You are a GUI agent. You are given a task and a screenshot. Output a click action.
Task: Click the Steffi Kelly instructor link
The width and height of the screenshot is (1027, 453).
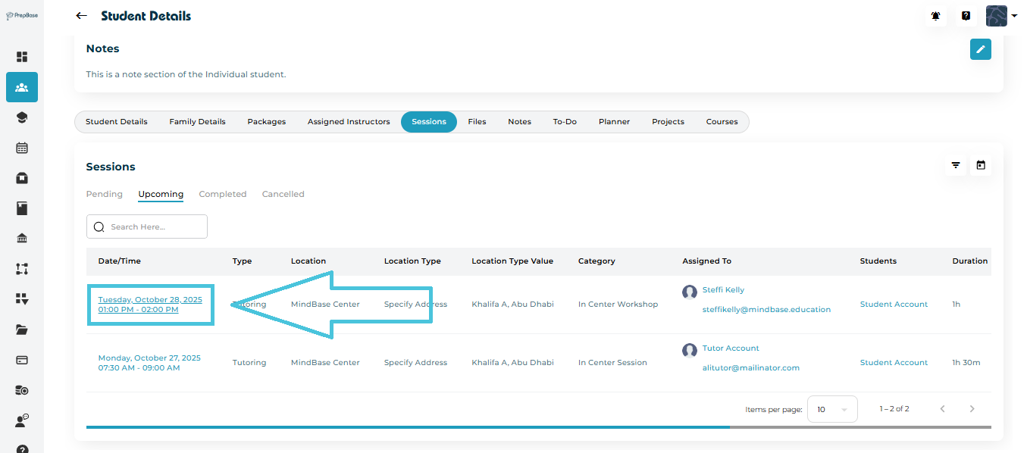pyautogui.click(x=723, y=290)
